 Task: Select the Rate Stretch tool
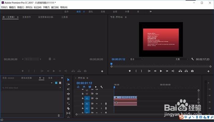[68, 103]
